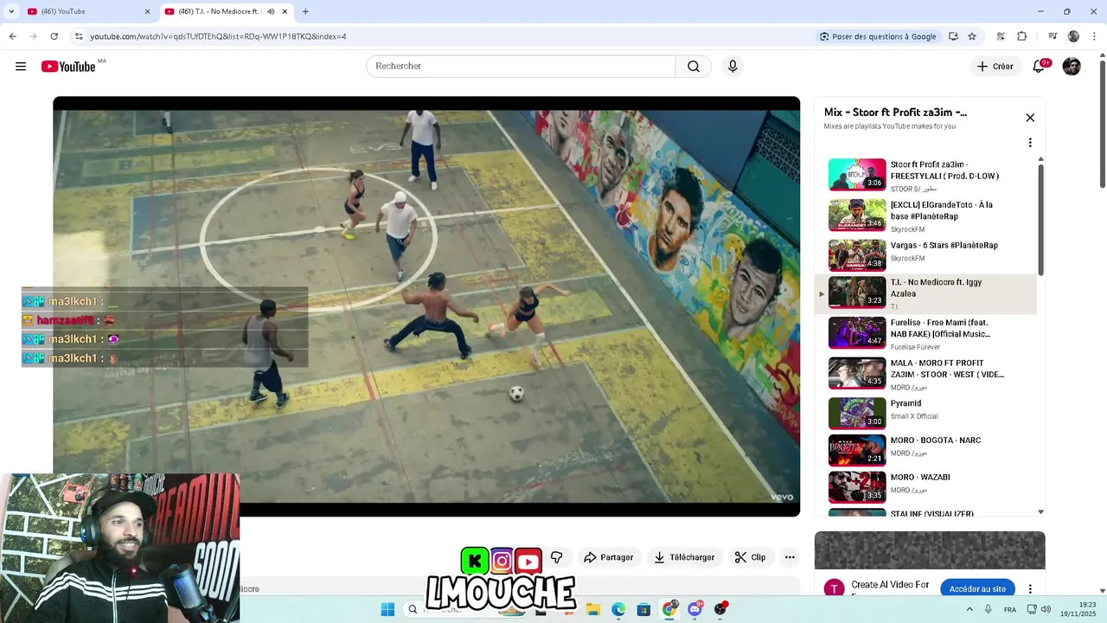
Task: Open the Windows Start menu
Action: [387, 609]
